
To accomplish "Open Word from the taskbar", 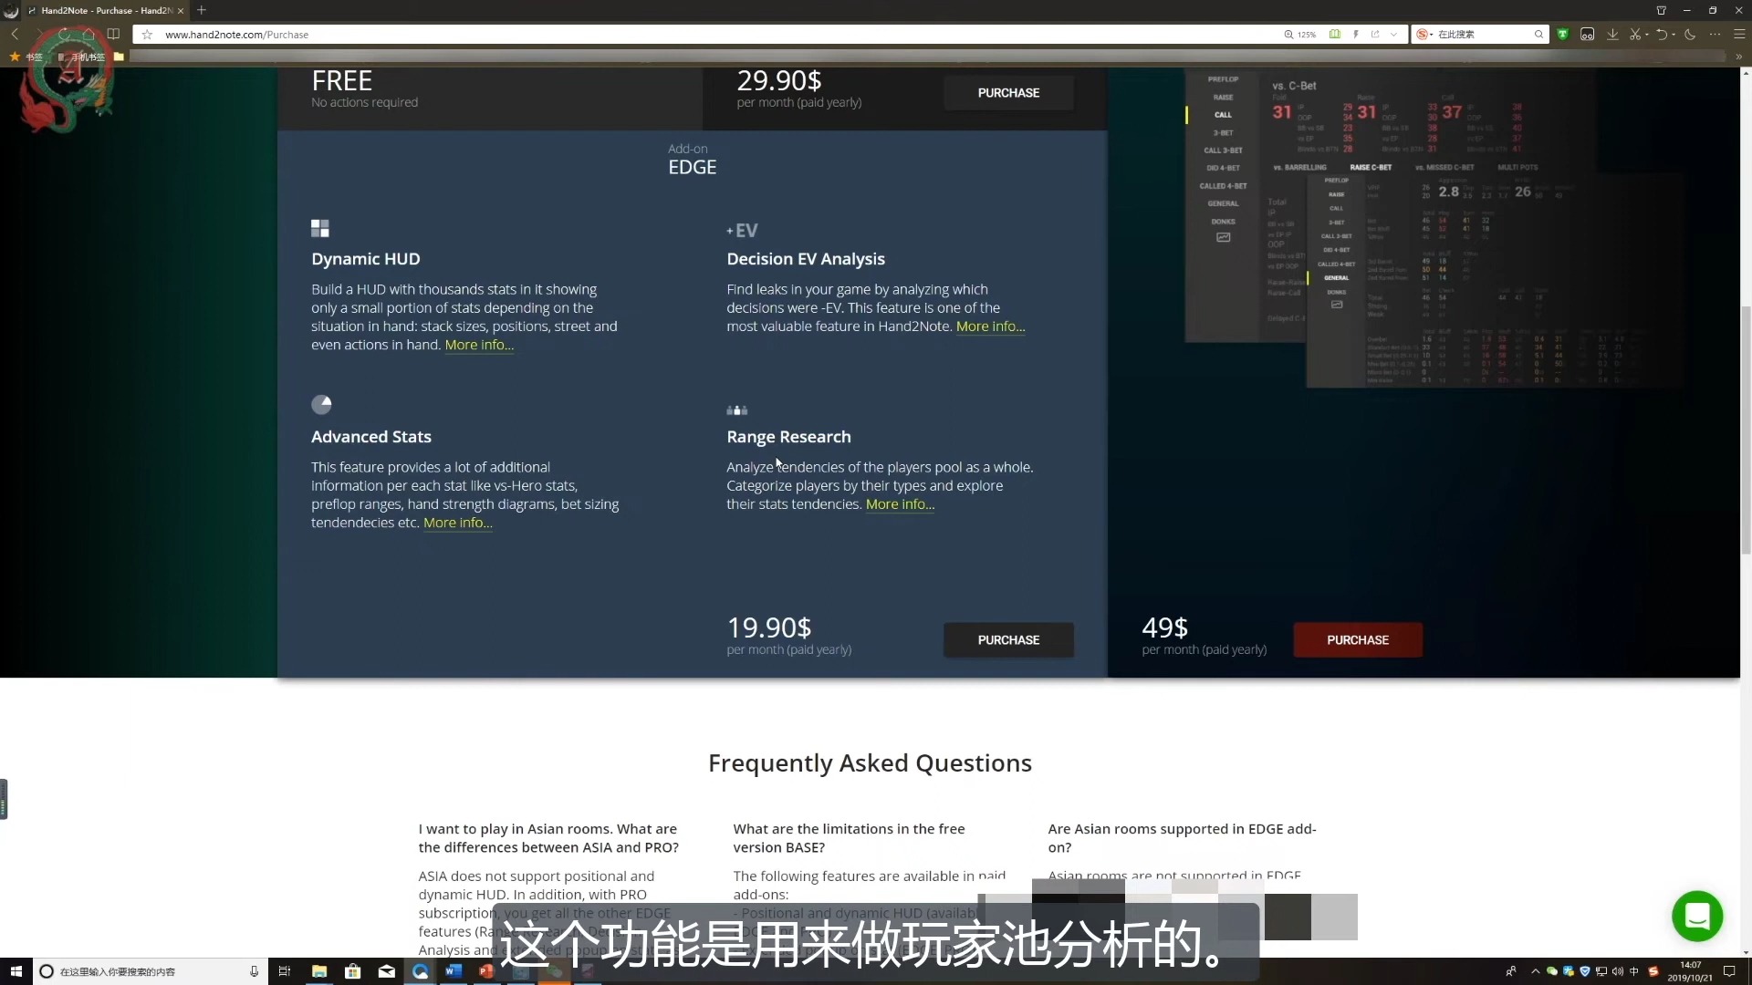I will pyautogui.click(x=453, y=971).
